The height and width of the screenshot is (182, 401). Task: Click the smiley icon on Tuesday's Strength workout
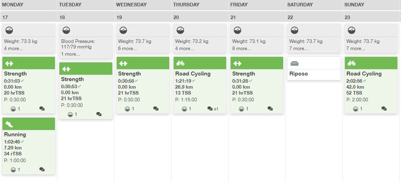click(x=70, y=114)
